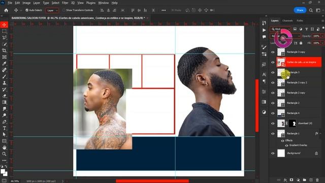This screenshot has height=183, width=325.
Task: Click the Opacity value field
Action: (316, 36)
